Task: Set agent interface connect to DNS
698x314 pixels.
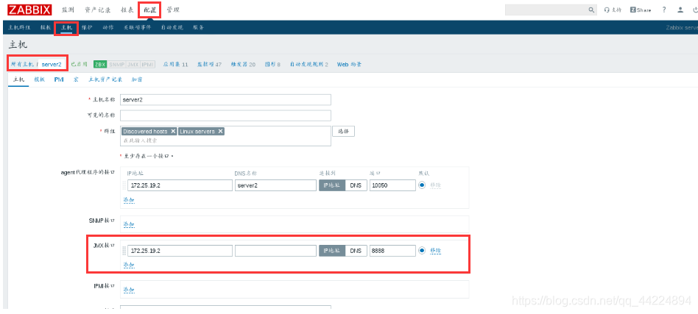Action: pos(356,185)
